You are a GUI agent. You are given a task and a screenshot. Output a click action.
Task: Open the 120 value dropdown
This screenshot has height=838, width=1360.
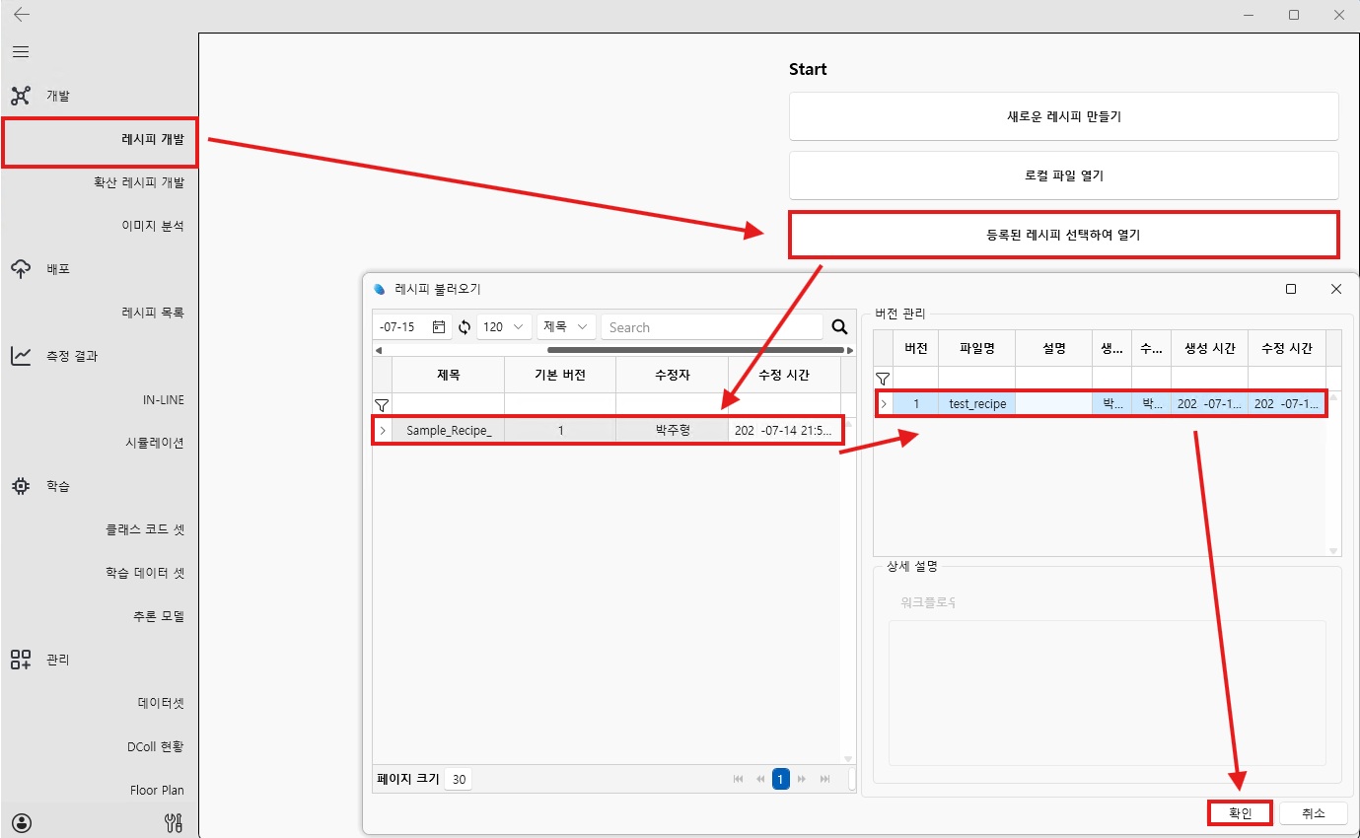pos(505,326)
